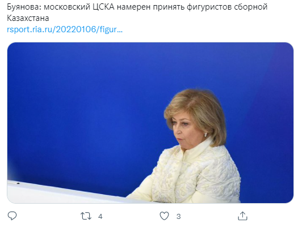Click the pearl earring in the photo
The width and height of the screenshot is (298, 228).
[x=205, y=135]
